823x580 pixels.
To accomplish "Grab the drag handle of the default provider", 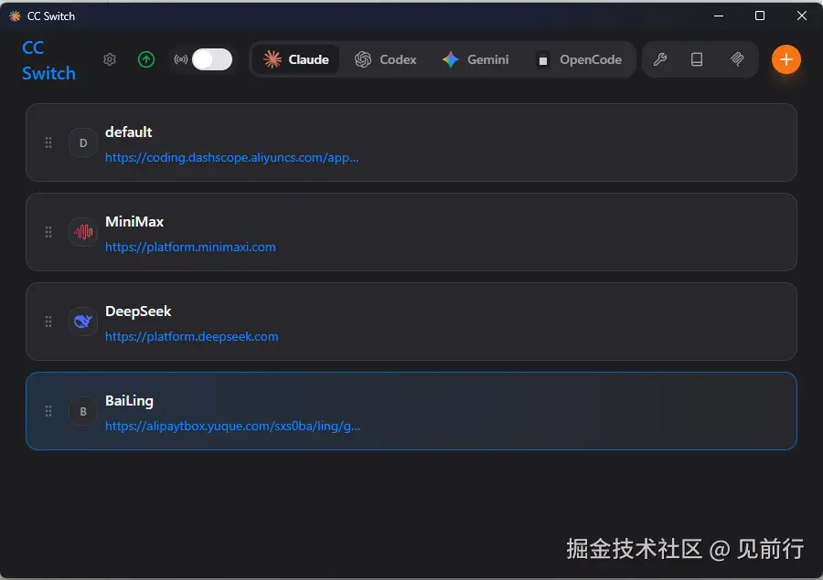I will pyautogui.click(x=48, y=142).
